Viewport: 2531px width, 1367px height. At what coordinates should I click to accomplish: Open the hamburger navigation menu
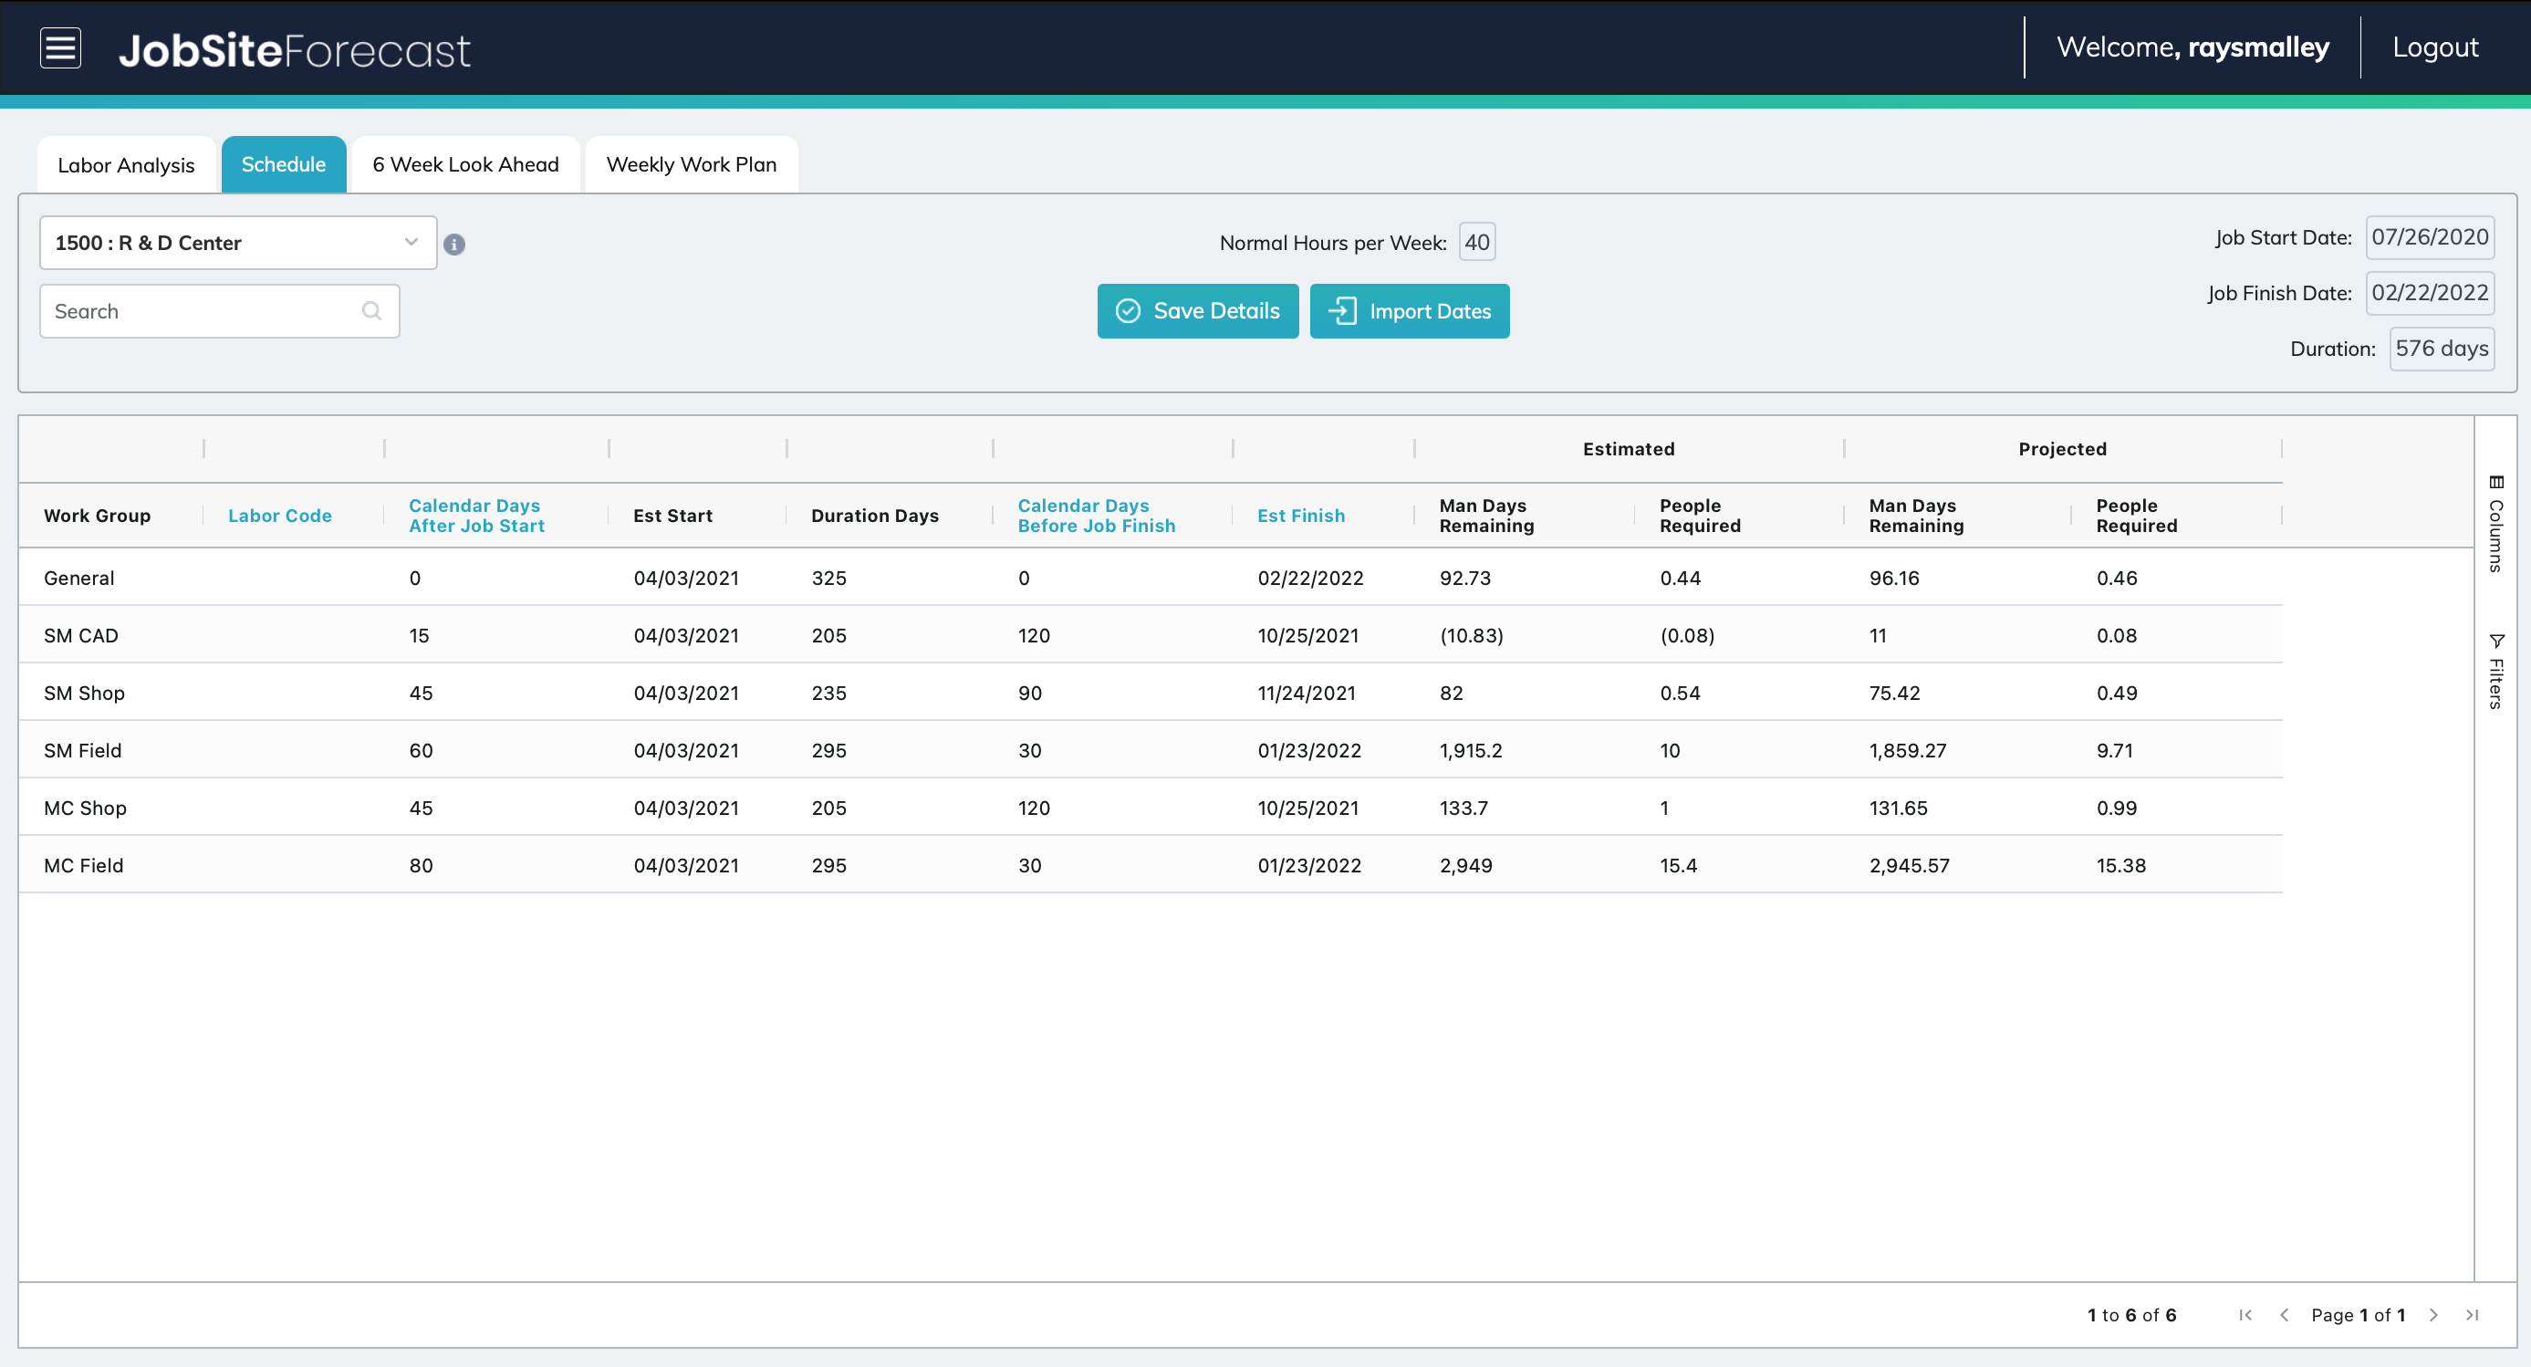(60, 48)
